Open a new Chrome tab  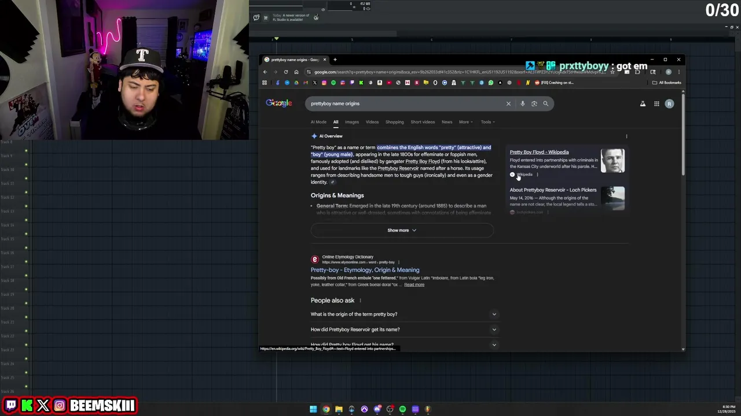[x=335, y=60]
